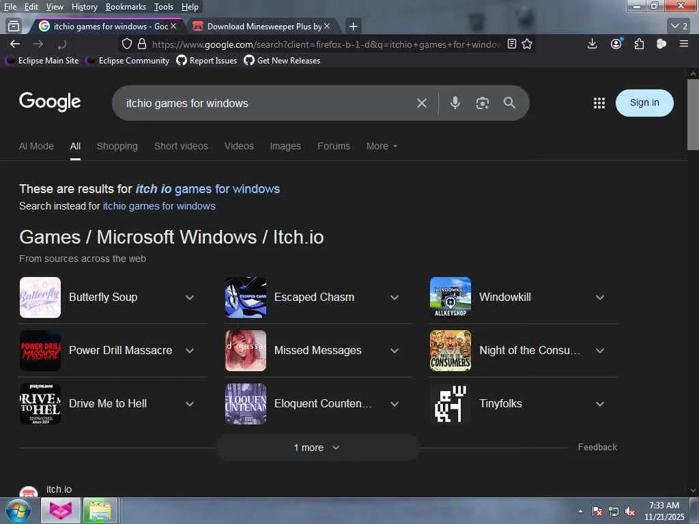Switch to Images results tab
Screen dimensions: 699x524
coord(285,146)
